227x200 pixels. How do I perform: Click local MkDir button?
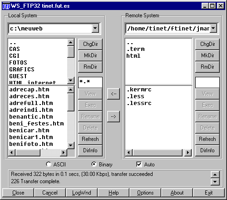click(x=90, y=55)
